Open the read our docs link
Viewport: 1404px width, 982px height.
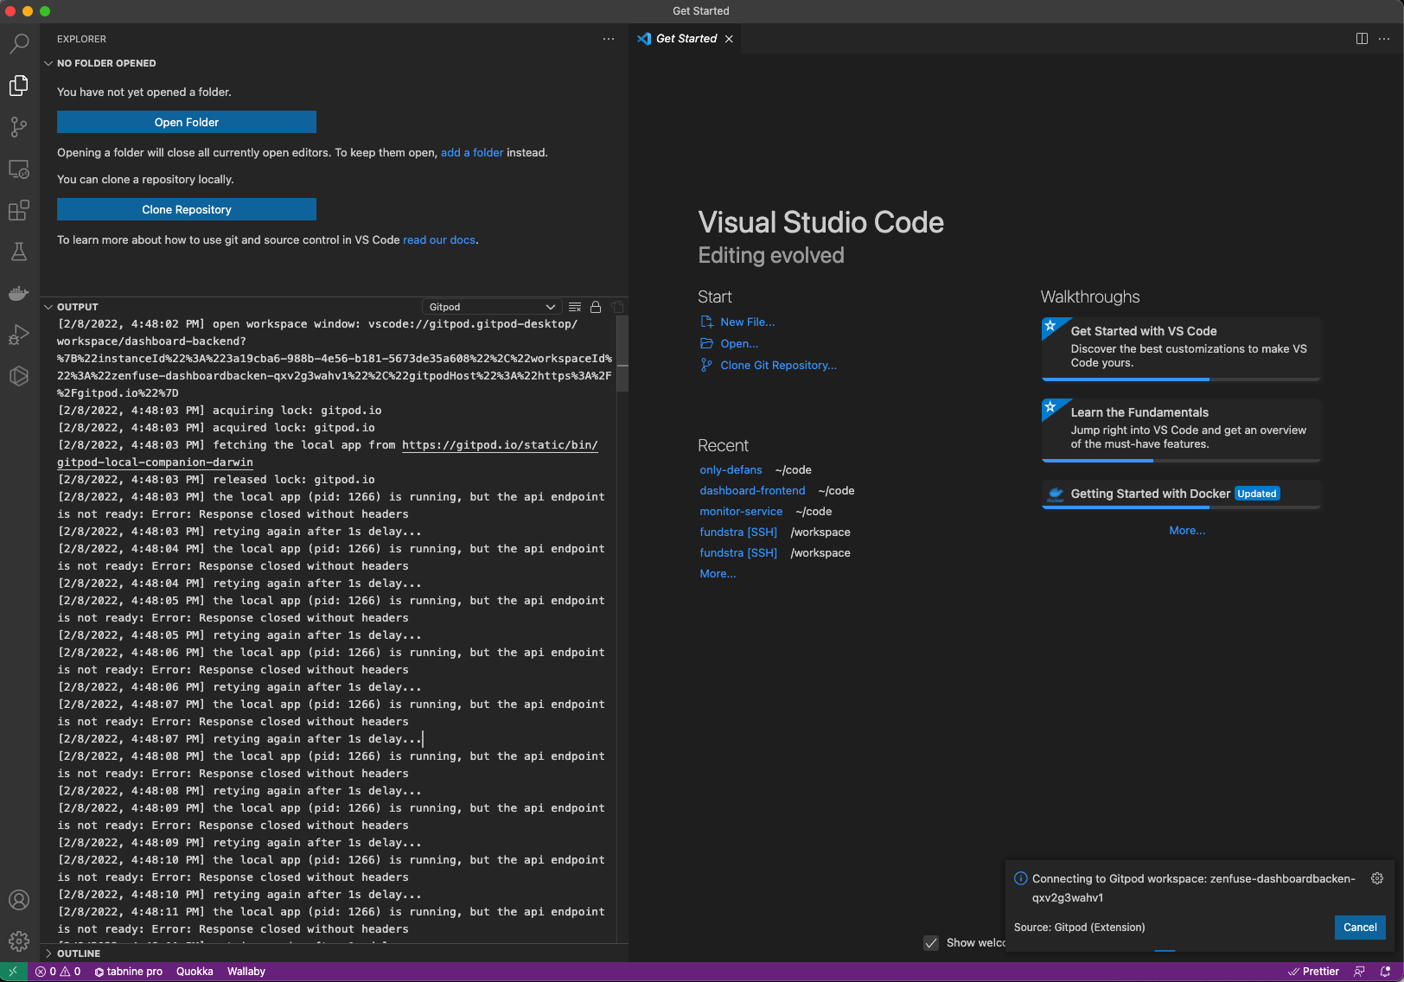tap(439, 239)
